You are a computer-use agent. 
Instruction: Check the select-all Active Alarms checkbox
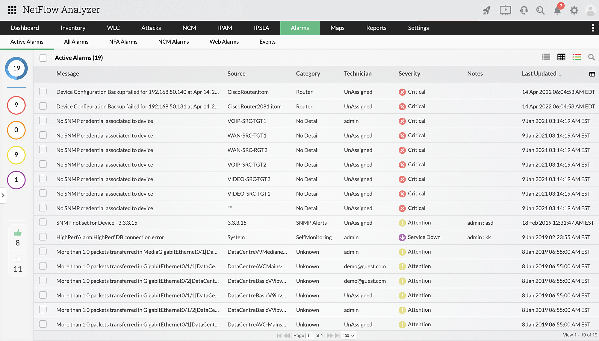[x=43, y=58]
